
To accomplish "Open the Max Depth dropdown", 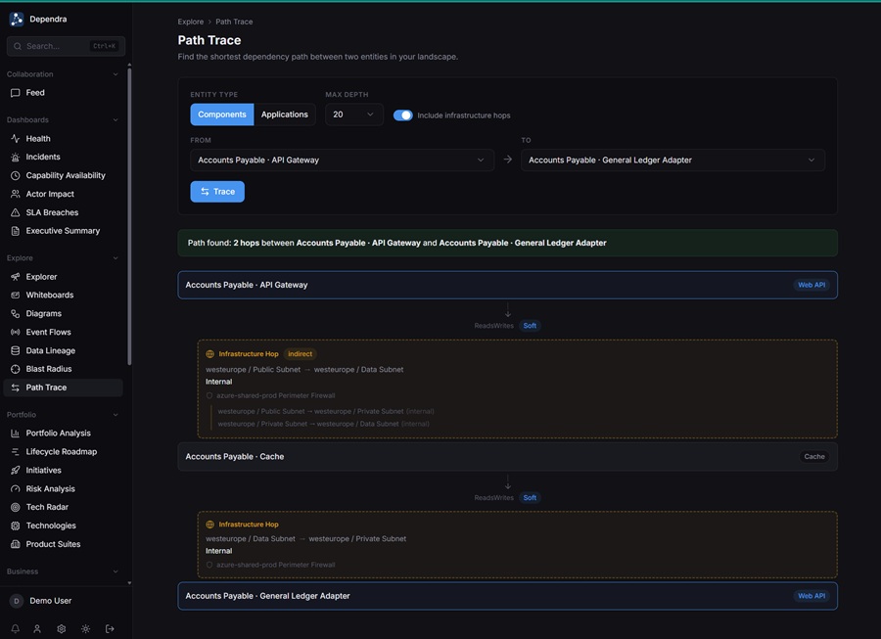I will click(354, 114).
